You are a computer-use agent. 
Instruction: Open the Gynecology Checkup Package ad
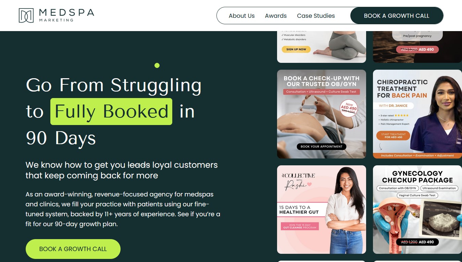(417, 210)
